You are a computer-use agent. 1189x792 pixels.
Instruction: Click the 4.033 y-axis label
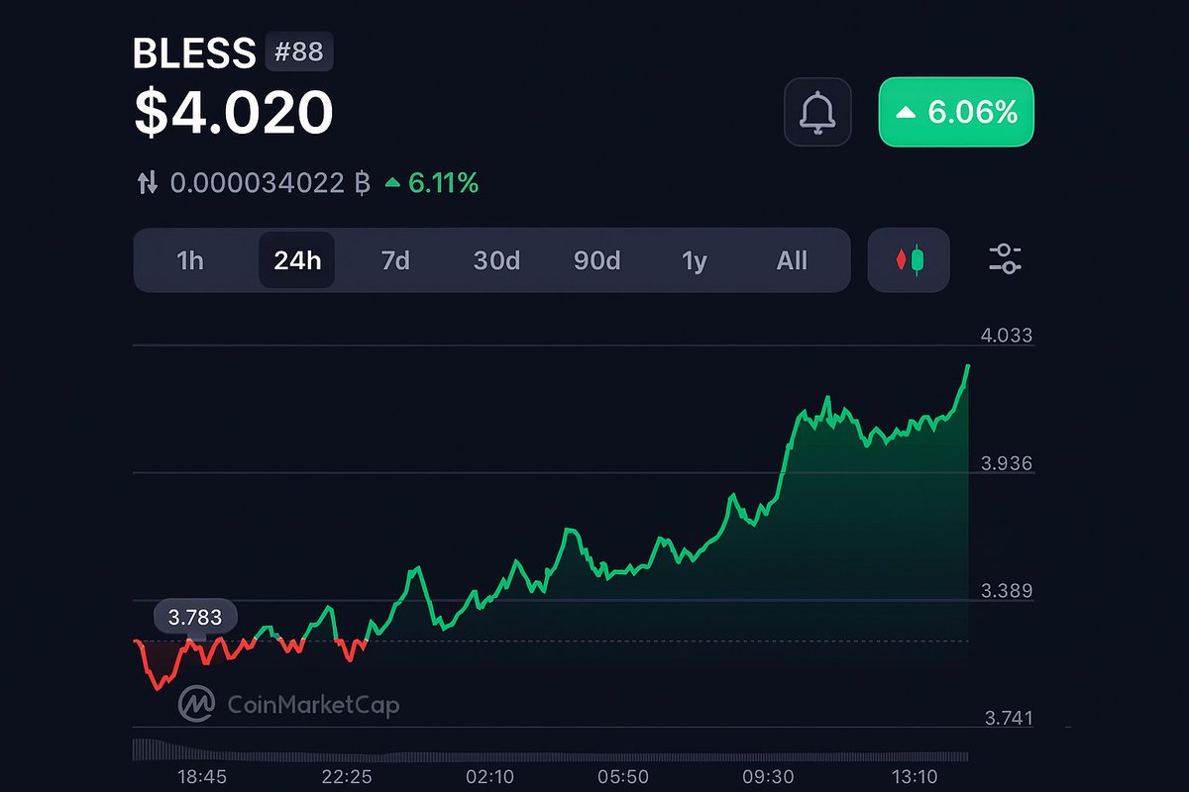point(1007,336)
